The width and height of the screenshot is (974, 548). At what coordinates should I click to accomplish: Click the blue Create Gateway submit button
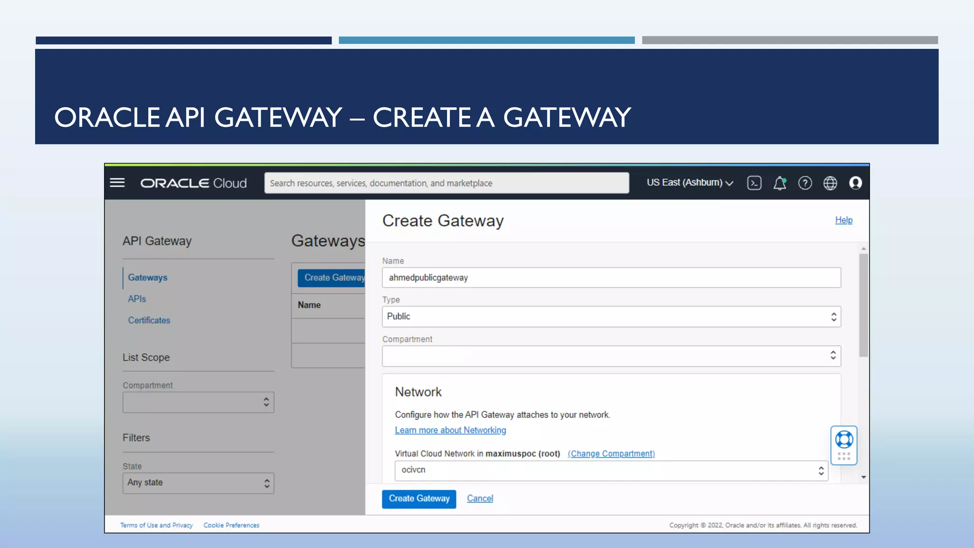419,499
